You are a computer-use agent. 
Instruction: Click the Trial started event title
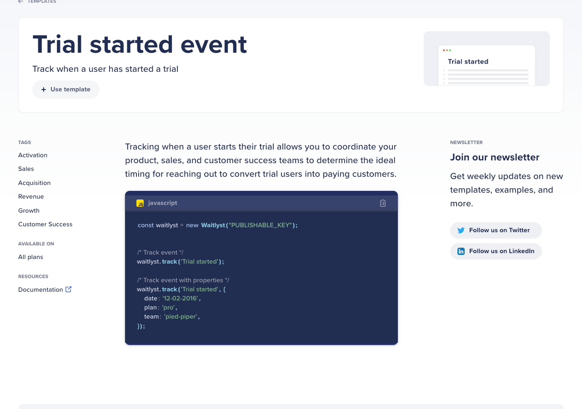coord(140,45)
